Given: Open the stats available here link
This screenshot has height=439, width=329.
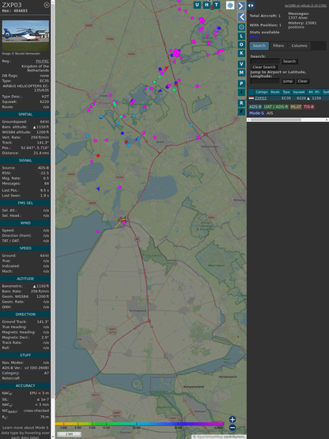Looking at the screenshot, I should [x=254, y=36].
